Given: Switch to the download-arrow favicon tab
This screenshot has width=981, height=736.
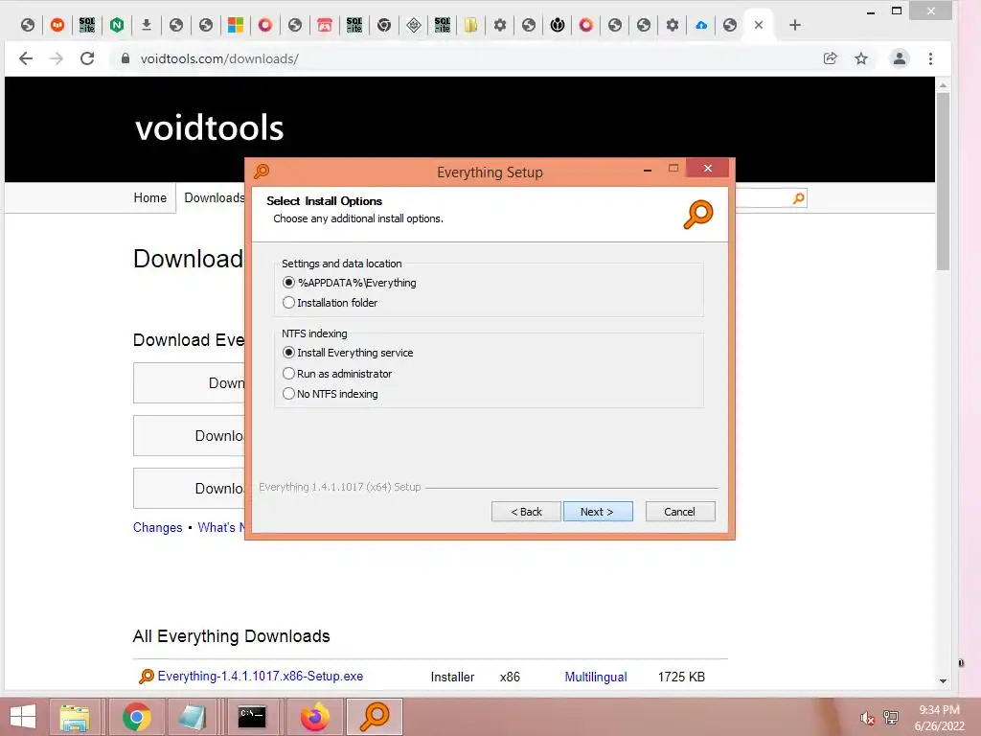Looking at the screenshot, I should coord(147,25).
